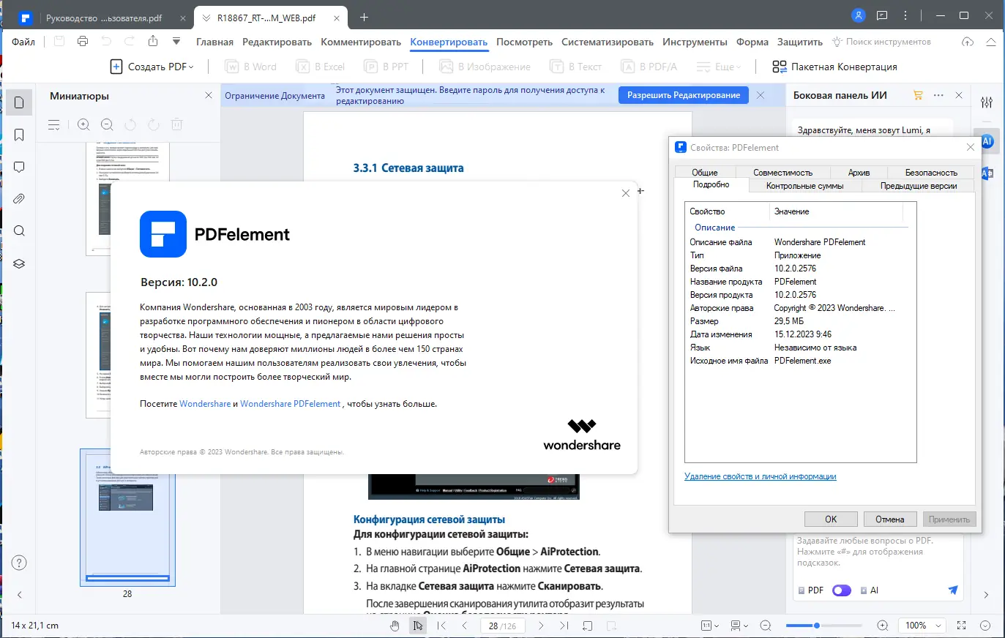The image size is (1005, 638).
Task: Select the text selection cursor tool
Action: 418,626
